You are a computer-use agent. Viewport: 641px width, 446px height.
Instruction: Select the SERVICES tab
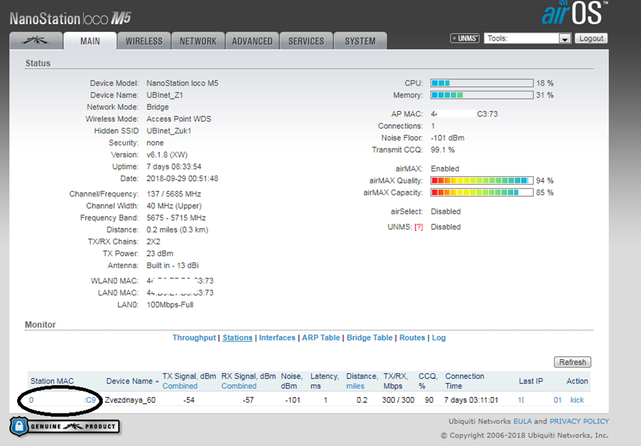click(306, 41)
